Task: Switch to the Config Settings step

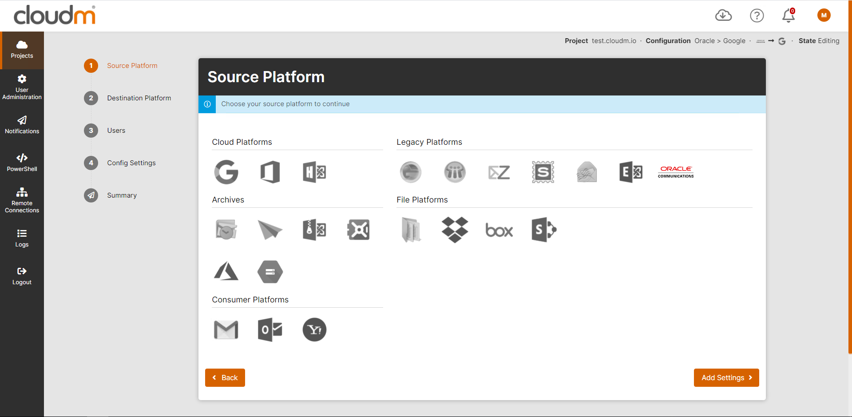Action: (x=131, y=163)
